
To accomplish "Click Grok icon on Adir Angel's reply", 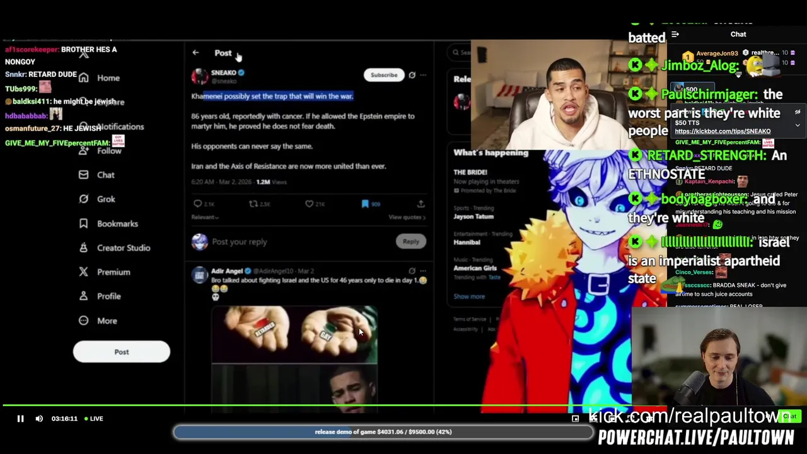I will pos(412,271).
